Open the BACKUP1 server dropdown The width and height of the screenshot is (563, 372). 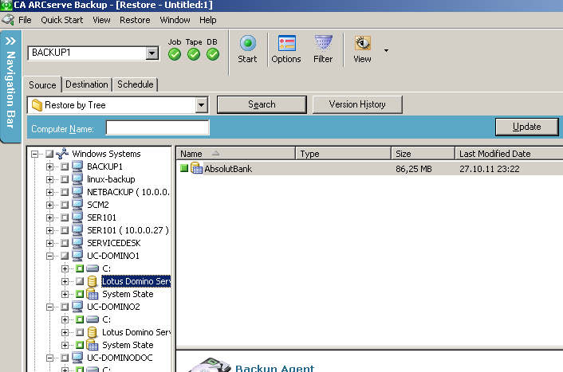click(152, 53)
